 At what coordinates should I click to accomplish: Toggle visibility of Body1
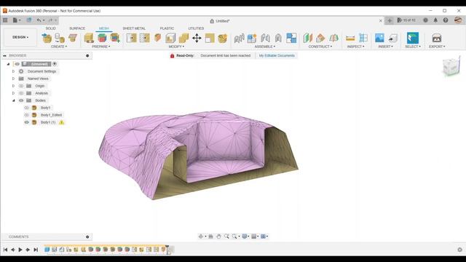tap(27, 108)
